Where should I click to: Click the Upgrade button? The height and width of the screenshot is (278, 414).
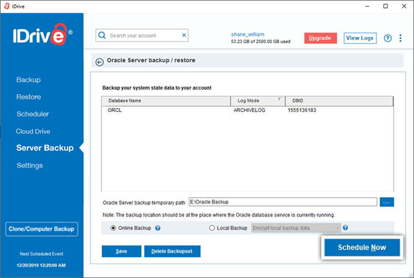coord(320,38)
